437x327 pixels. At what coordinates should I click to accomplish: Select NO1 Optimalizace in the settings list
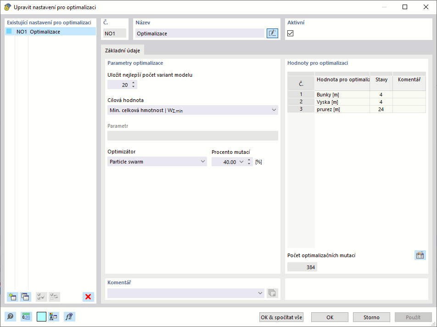pos(50,32)
